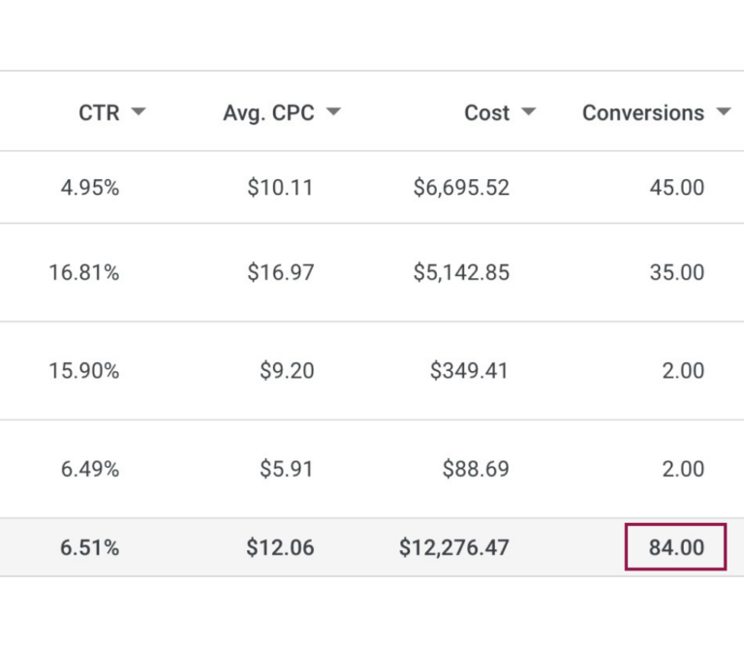Click the total CTR 6.51% cell
The height and width of the screenshot is (647, 744).
89,548
